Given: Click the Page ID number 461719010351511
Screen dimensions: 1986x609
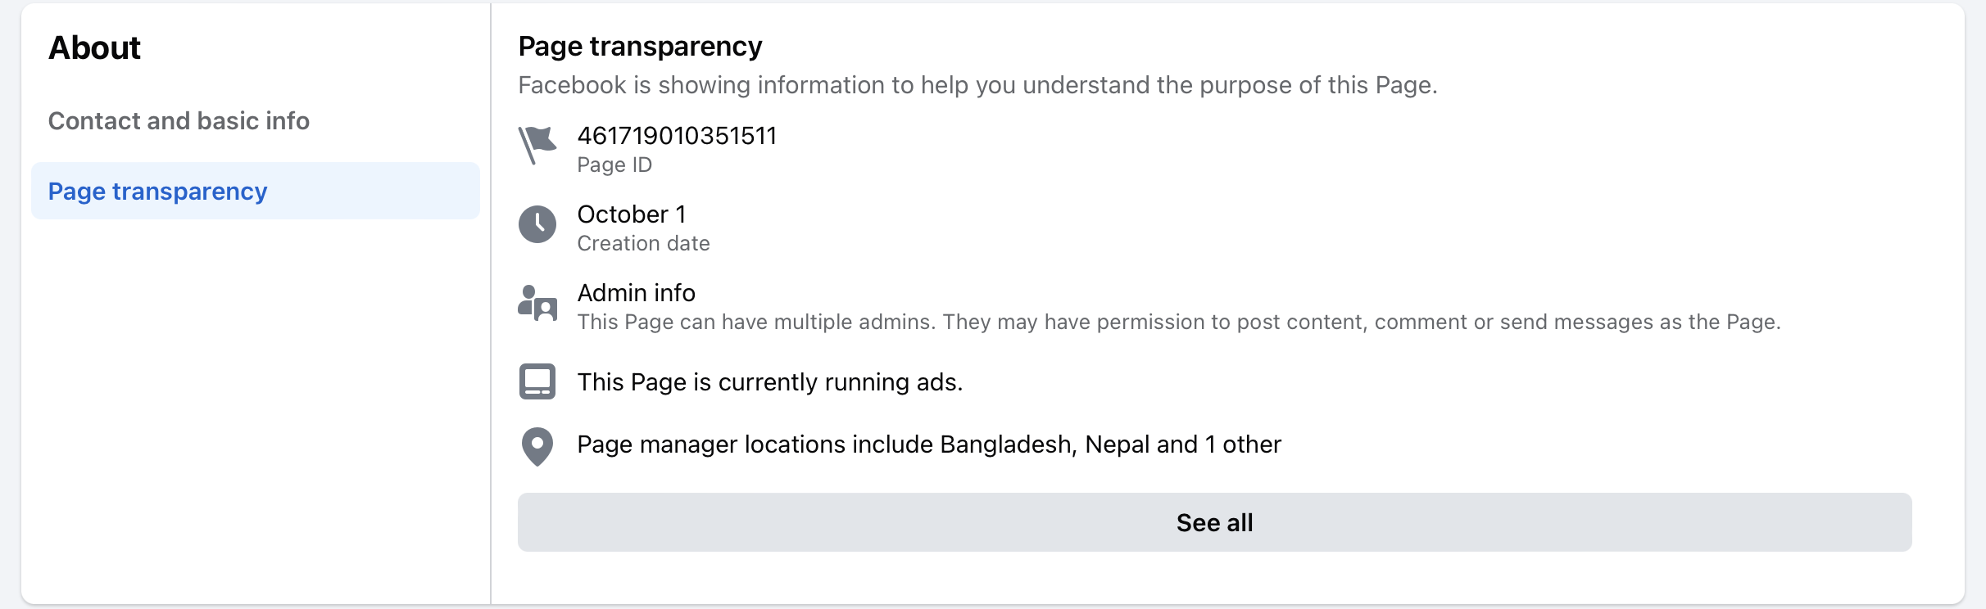Looking at the screenshot, I should pos(677,136).
